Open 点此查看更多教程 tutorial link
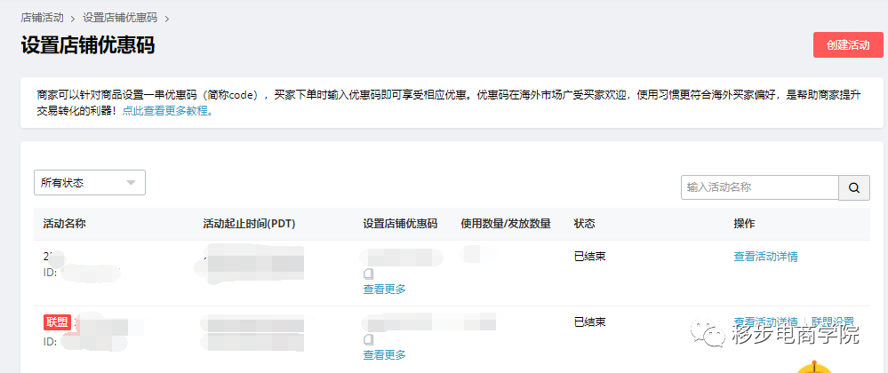This screenshot has width=888, height=373. click(x=168, y=111)
